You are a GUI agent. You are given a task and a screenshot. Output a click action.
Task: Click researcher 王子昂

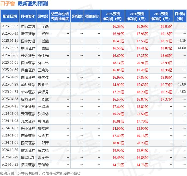[x=43, y=26]
